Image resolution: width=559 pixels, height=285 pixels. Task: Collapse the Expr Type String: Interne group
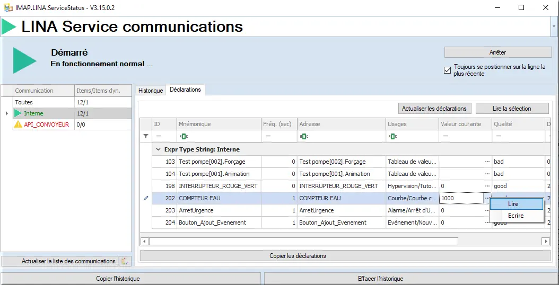(x=158, y=149)
